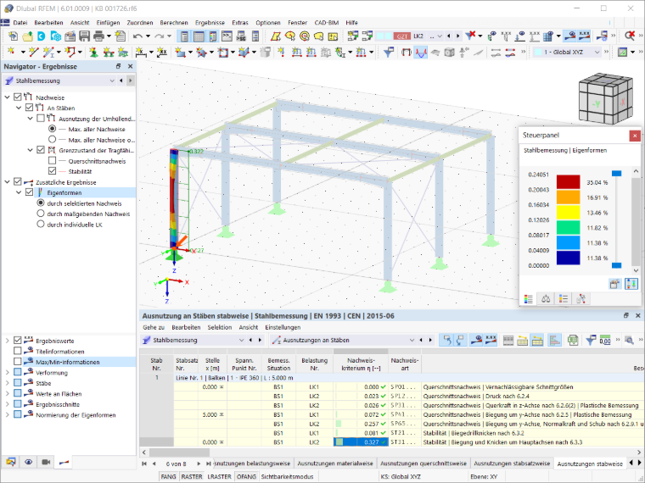Open the Ergebnisse menu
The image size is (645, 483).
(210, 23)
